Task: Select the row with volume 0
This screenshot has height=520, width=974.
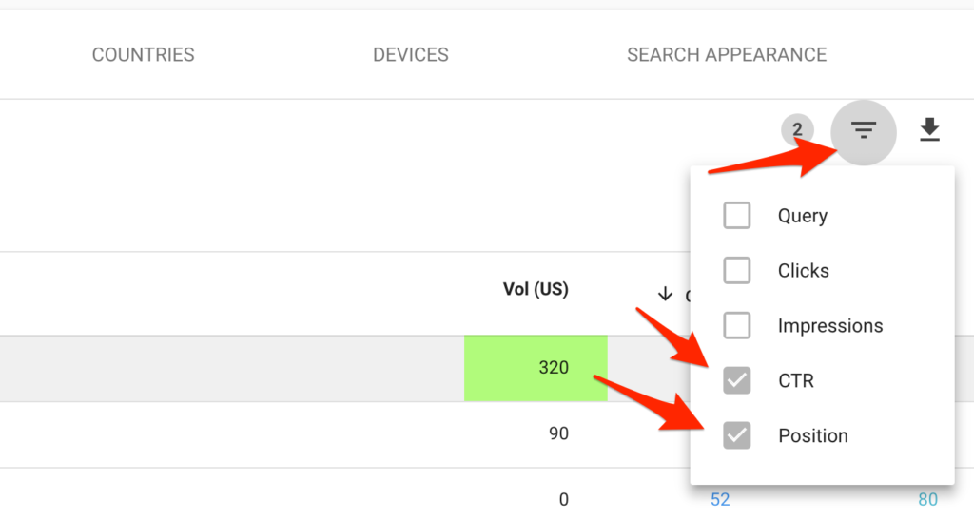Action: tap(344, 494)
